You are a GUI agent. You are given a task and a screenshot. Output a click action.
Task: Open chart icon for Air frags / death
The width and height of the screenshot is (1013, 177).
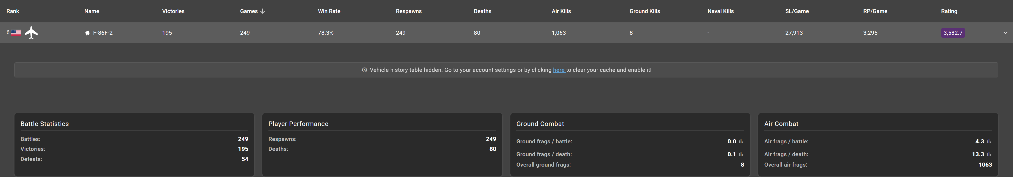point(989,154)
